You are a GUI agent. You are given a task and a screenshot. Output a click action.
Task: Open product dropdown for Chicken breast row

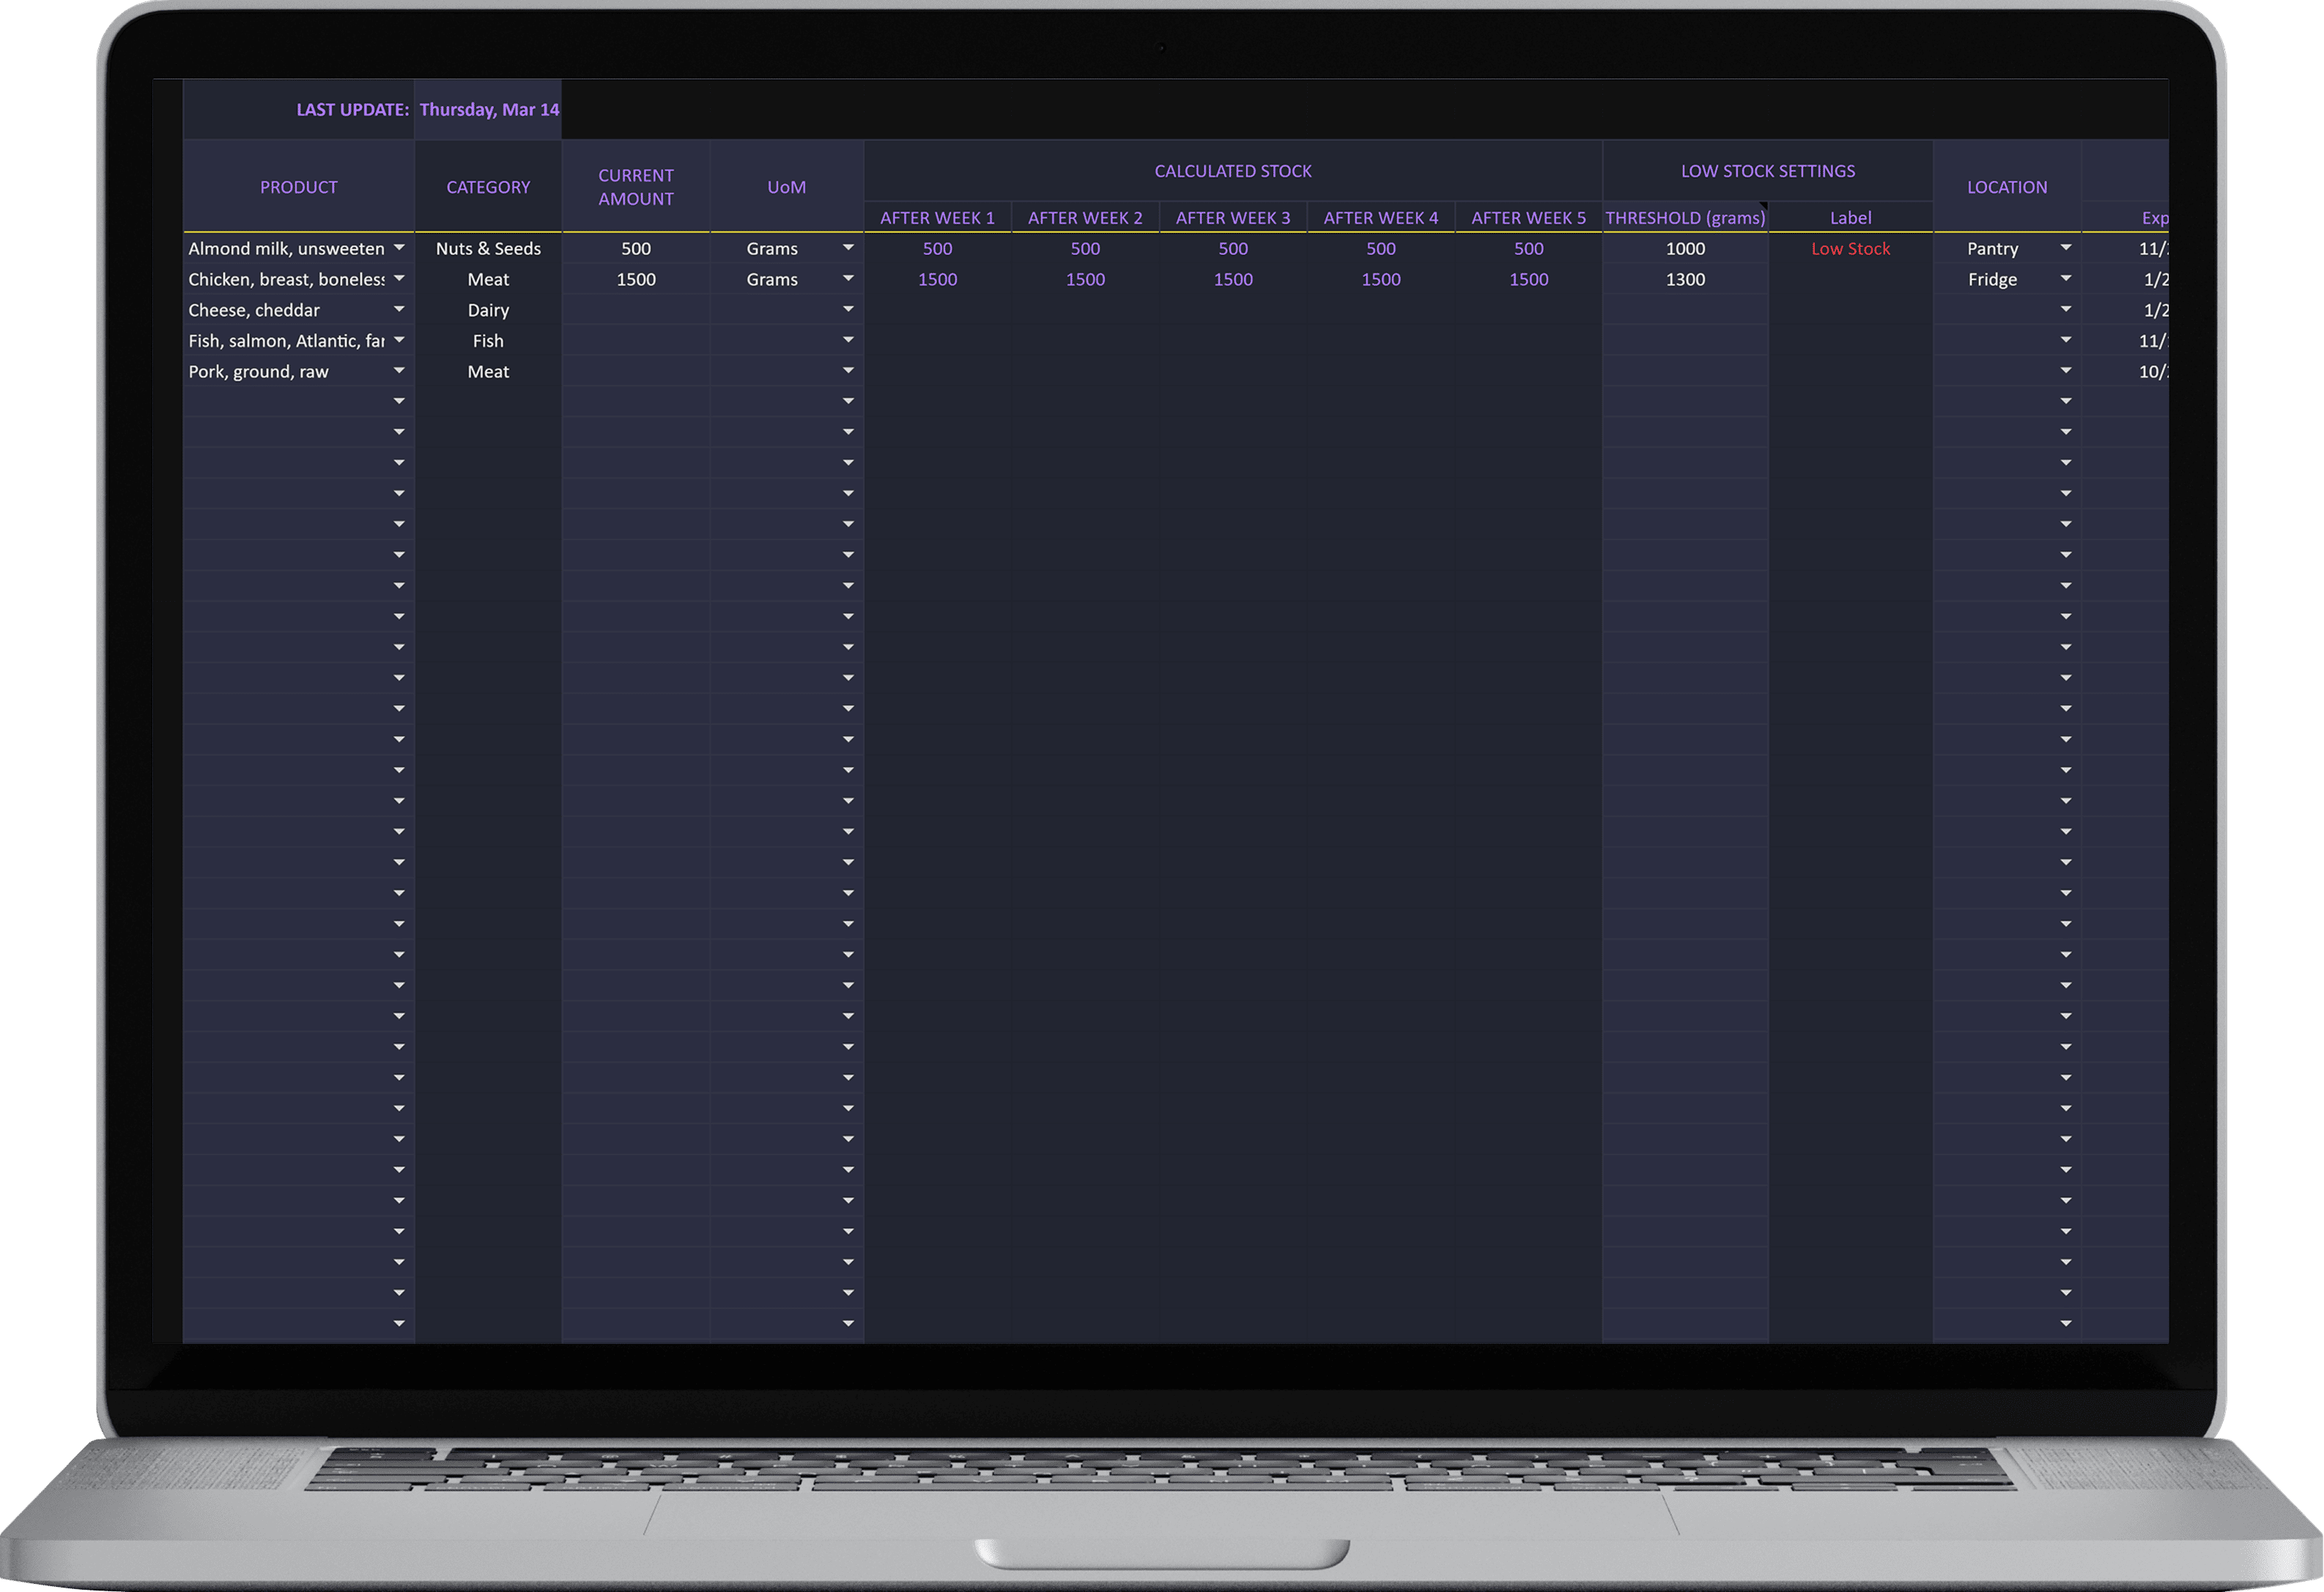tap(399, 279)
